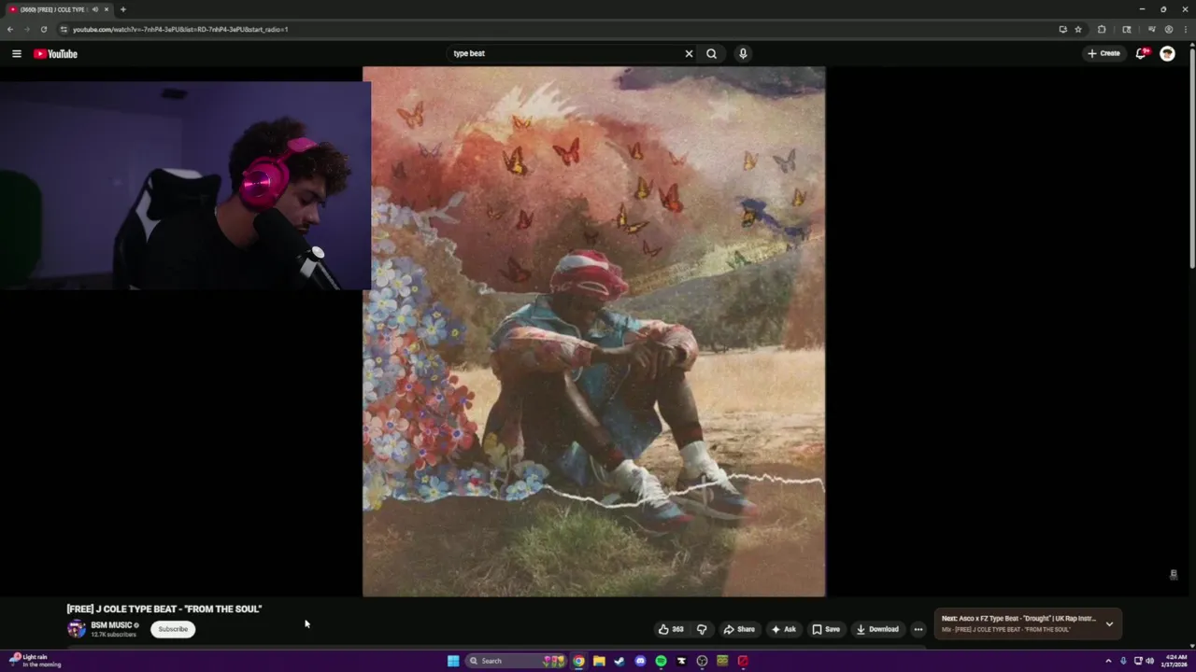Click the search magnifier button
Image resolution: width=1196 pixels, height=672 pixels.
[x=711, y=53]
